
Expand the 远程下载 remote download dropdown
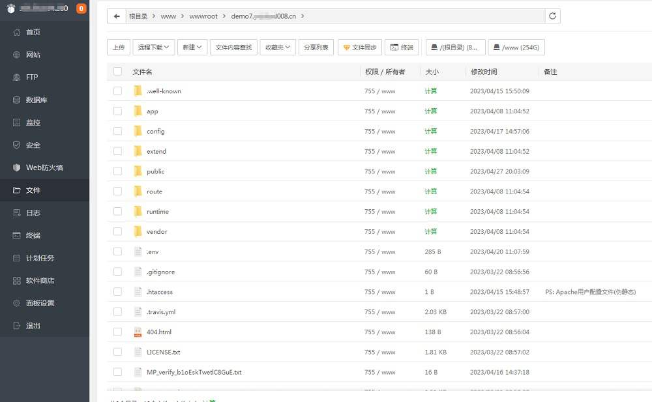(155, 47)
